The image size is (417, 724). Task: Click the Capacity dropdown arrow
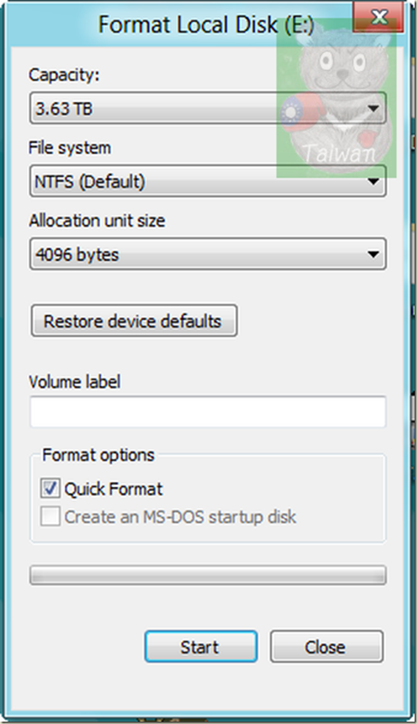click(373, 109)
